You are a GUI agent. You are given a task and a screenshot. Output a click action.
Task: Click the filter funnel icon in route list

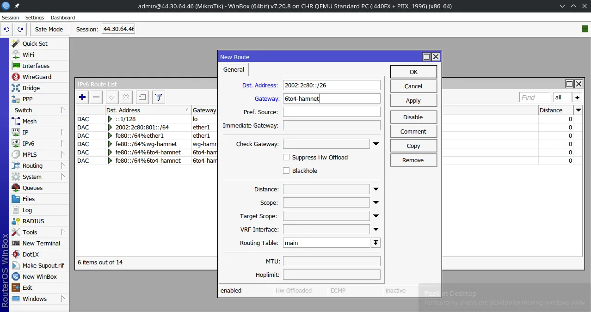tap(159, 97)
